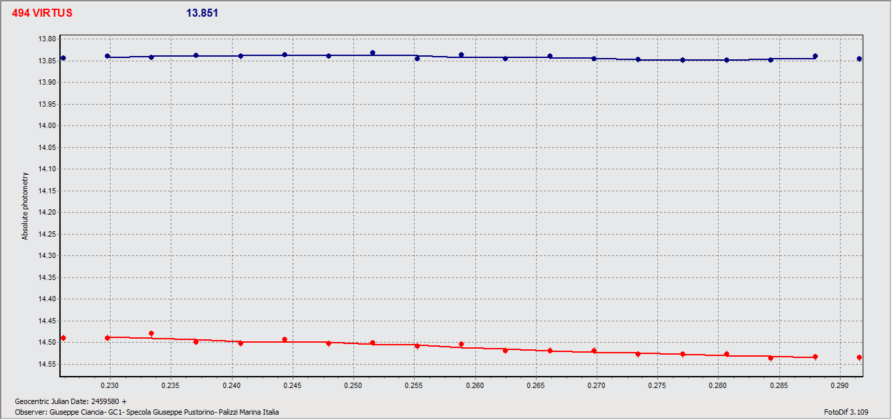
Task: Click x-axis label '0.255'
Action: pos(414,385)
